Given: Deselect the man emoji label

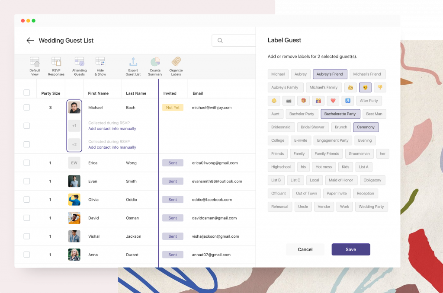Looking at the screenshot, I should click(365, 87).
